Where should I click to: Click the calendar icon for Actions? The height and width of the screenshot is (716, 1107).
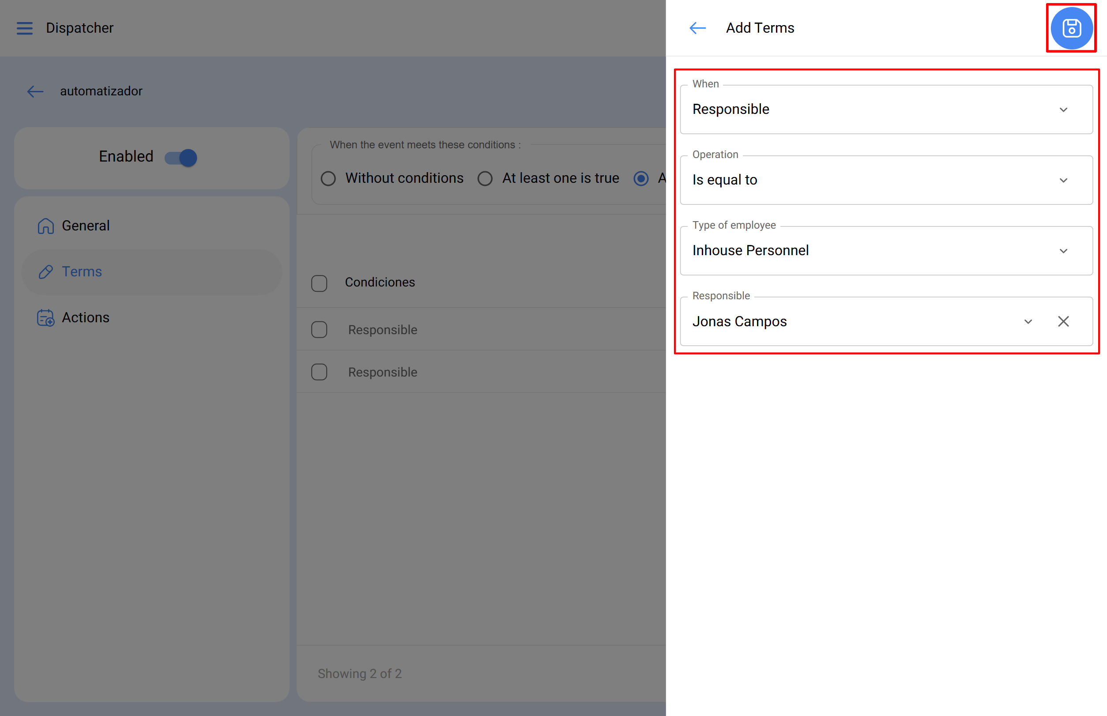click(45, 318)
